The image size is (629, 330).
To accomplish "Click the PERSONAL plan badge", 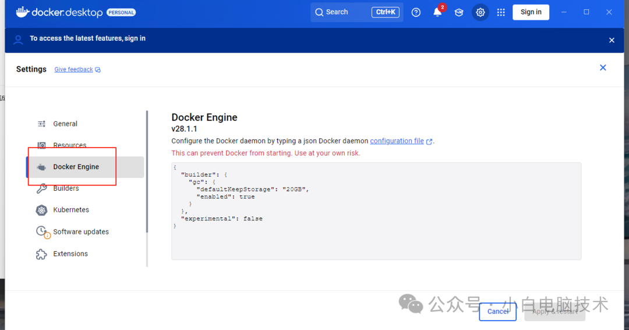I will tap(121, 12).
